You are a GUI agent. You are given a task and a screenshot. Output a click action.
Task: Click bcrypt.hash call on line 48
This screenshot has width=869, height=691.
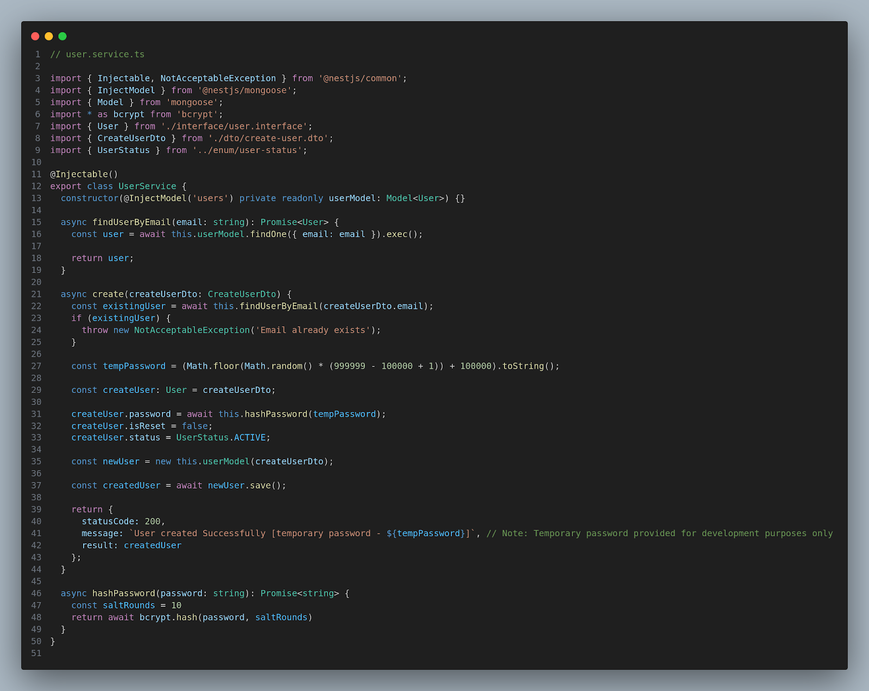[168, 617]
